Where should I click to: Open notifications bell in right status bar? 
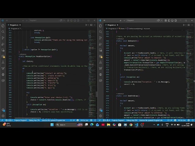[x=193, y=120]
